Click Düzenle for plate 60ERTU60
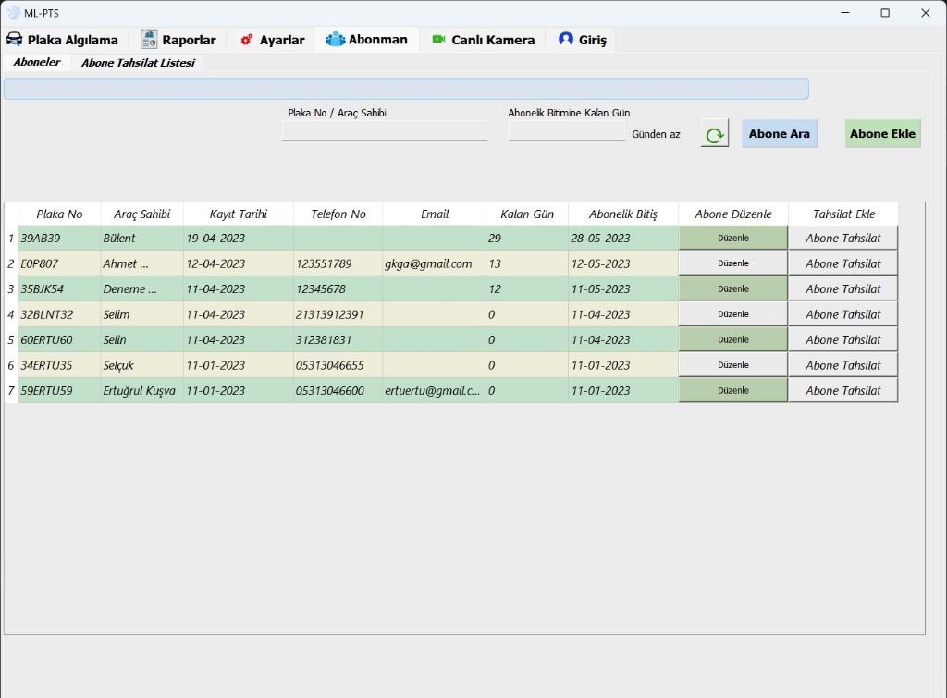Viewport: 947px width, 698px height. (733, 339)
